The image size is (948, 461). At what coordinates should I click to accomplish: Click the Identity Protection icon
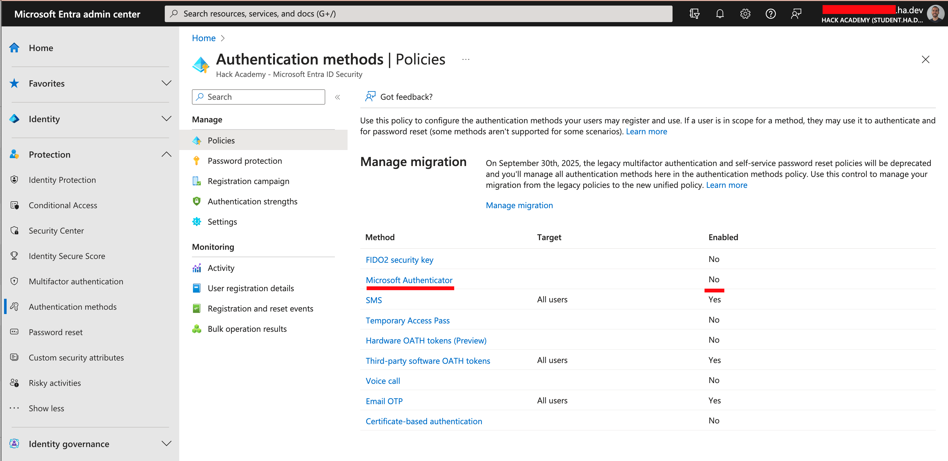[15, 179]
